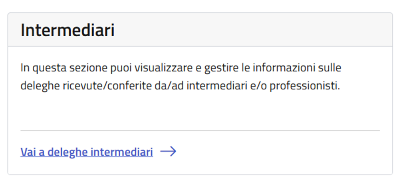Click the right arrow icon beside the link

(x=168, y=152)
